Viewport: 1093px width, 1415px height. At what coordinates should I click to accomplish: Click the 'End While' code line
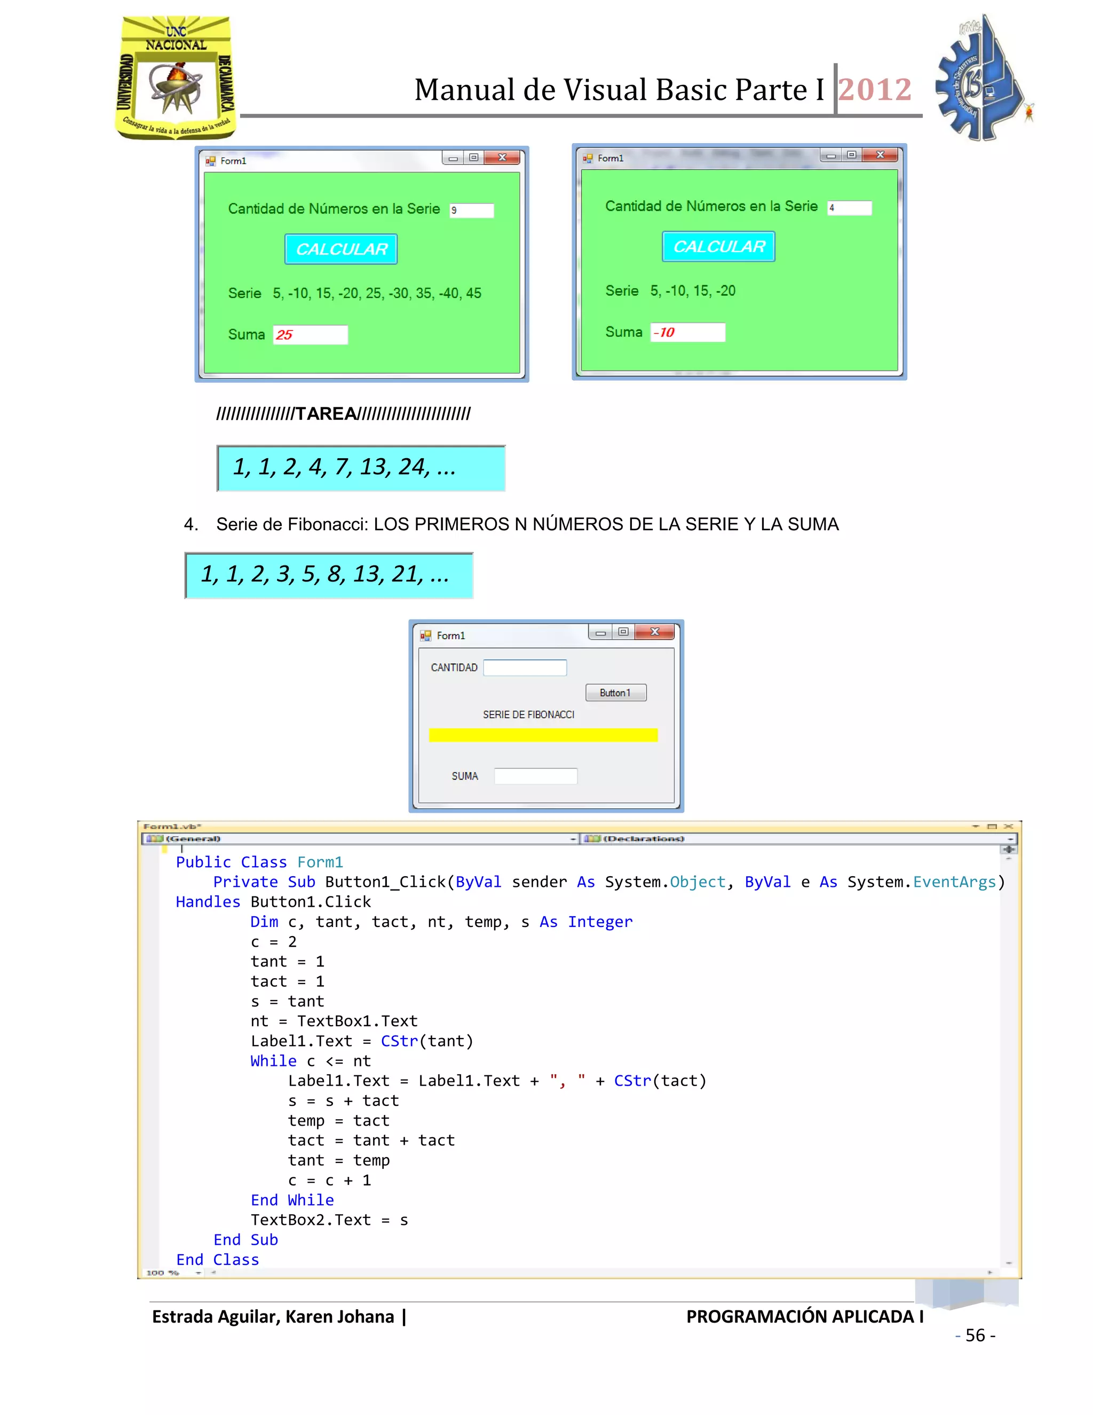(x=292, y=1200)
